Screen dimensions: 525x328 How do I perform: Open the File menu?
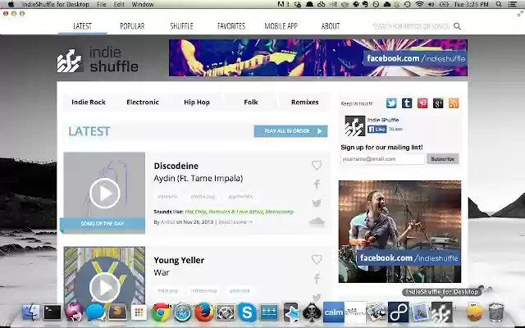point(102,4)
